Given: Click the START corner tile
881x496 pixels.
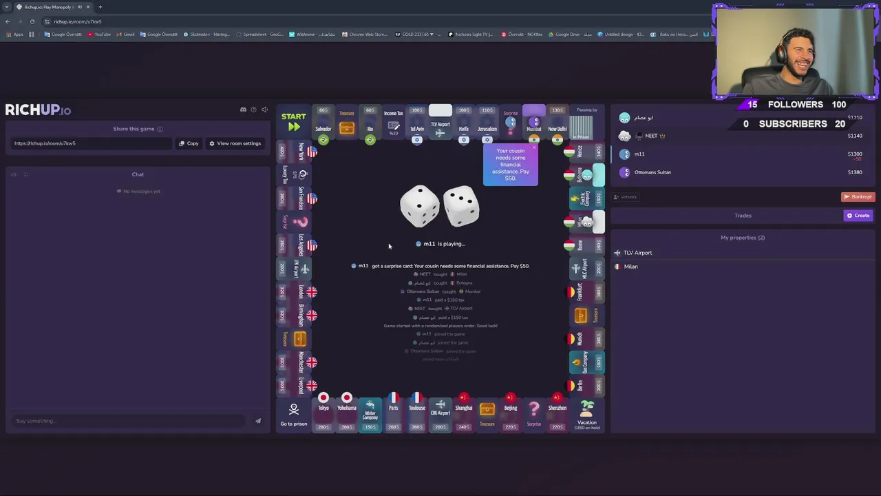Looking at the screenshot, I should point(294,123).
